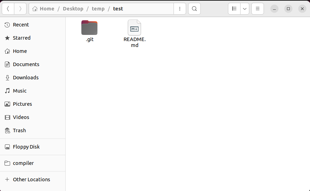Image resolution: width=310 pixels, height=191 pixels.
Task: Click the Floppy Disk drive icon
Action: click(x=7, y=147)
